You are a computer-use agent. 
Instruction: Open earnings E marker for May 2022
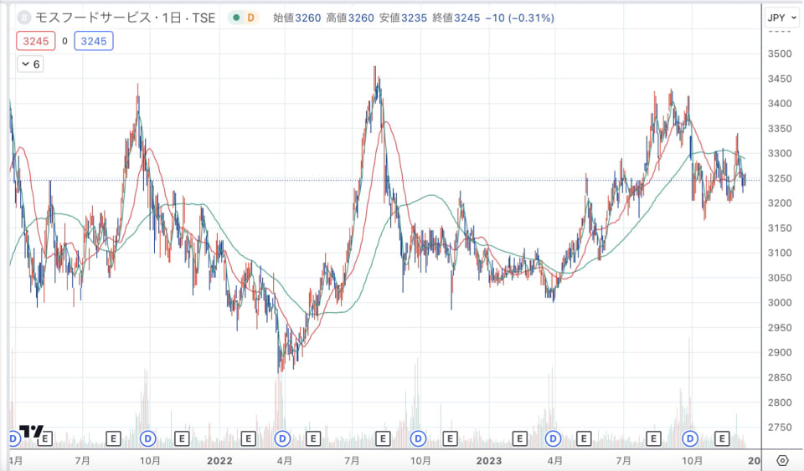313,438
